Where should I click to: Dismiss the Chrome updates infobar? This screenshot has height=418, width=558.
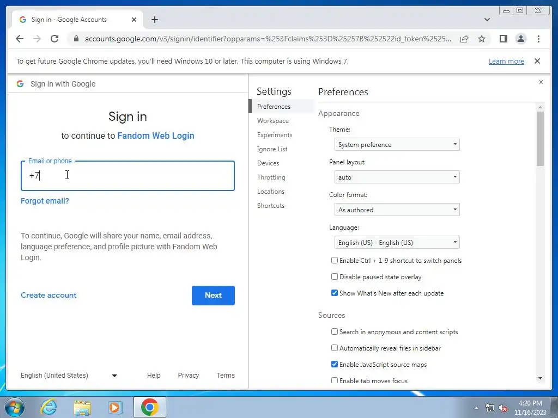click(537, 61)
